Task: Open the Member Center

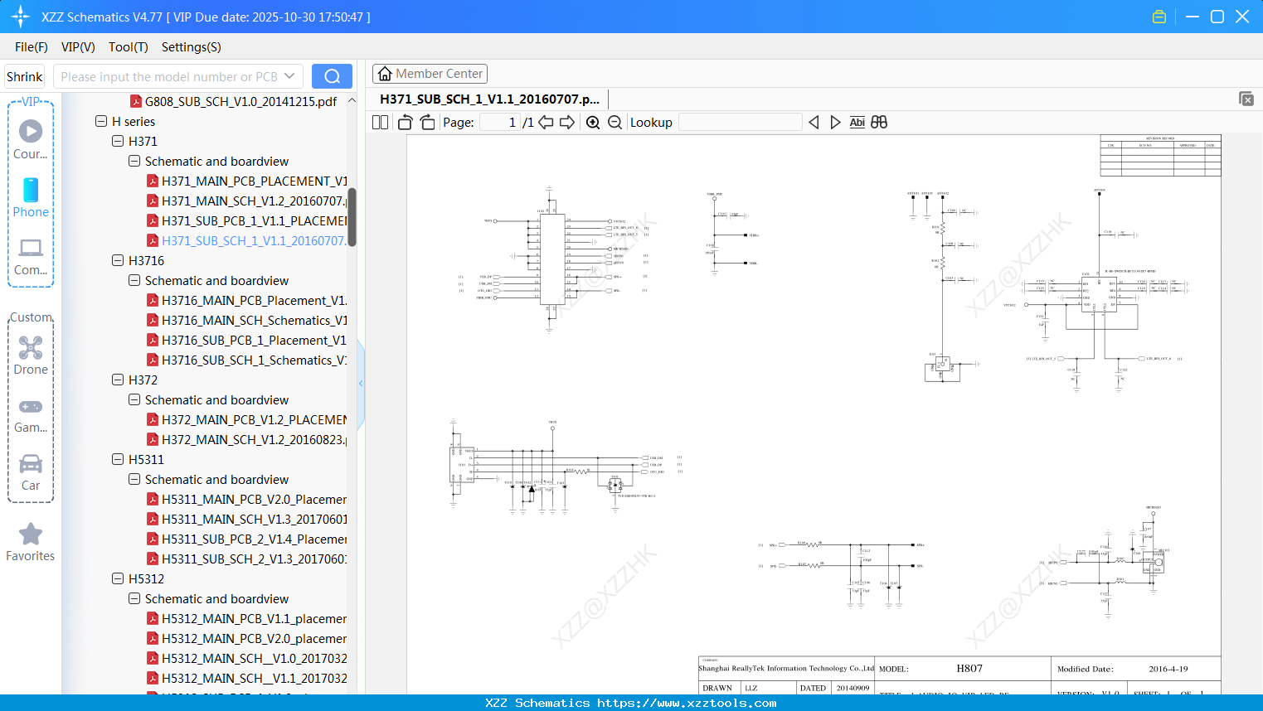Action: click(x=430, y=73)
